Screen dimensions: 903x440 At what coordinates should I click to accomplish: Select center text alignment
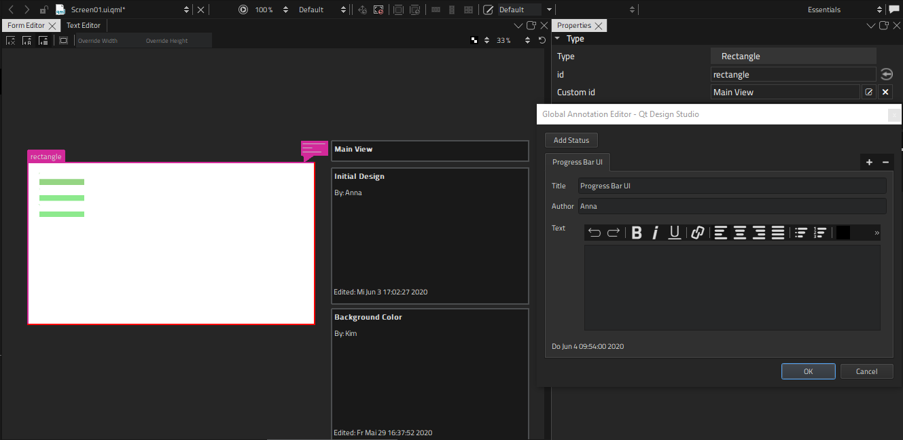739,232
